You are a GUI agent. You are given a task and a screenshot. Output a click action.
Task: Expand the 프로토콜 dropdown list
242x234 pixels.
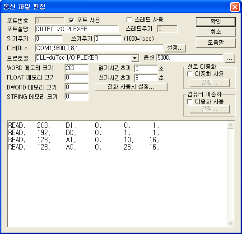point(135,58)
